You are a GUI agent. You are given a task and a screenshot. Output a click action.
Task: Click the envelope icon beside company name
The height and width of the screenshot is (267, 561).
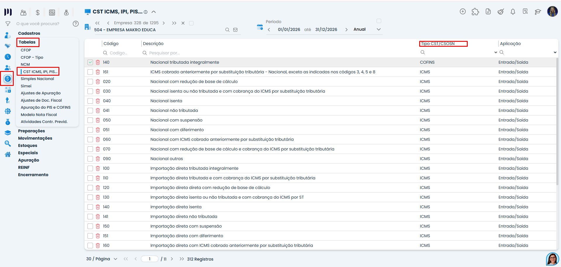[x=235, y=30]
